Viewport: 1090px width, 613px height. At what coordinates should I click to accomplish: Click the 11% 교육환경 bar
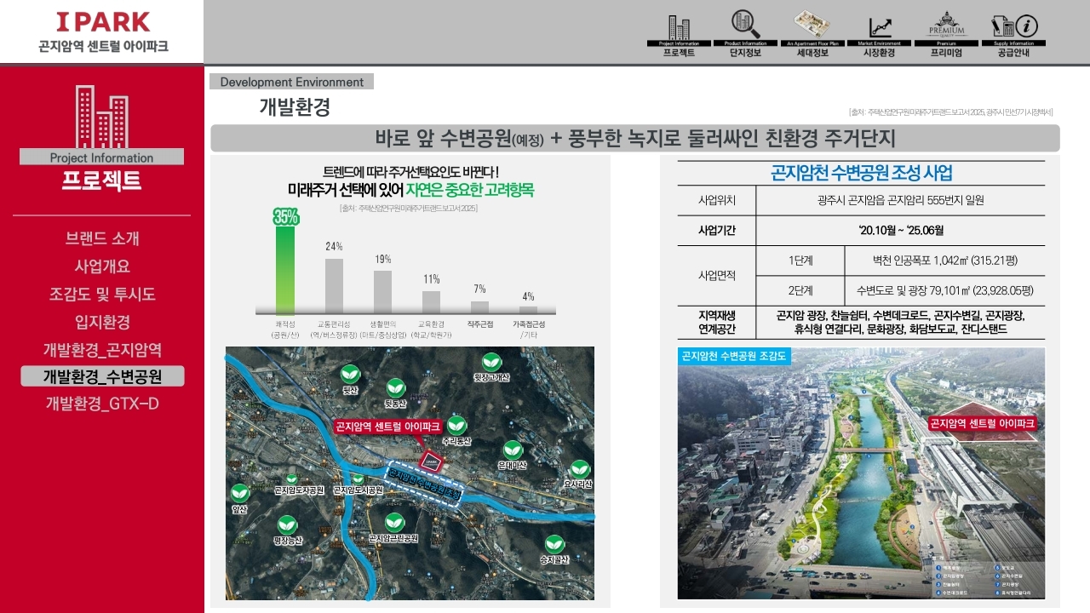pos(431,302)
